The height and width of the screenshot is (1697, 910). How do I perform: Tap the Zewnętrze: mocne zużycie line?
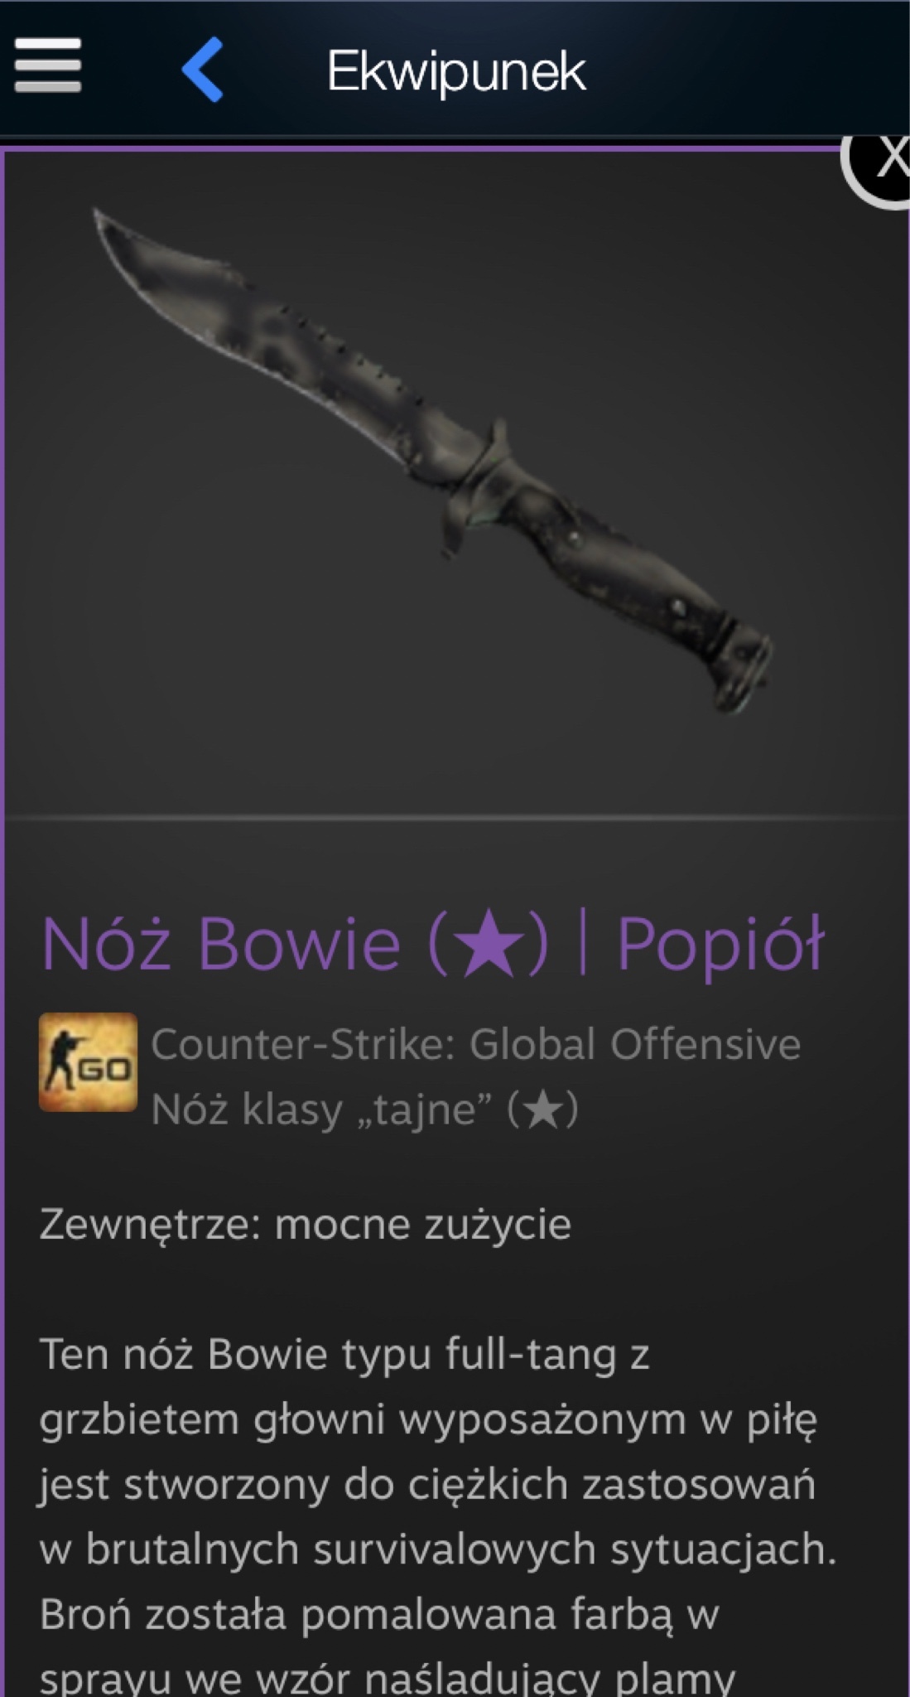305,1225
